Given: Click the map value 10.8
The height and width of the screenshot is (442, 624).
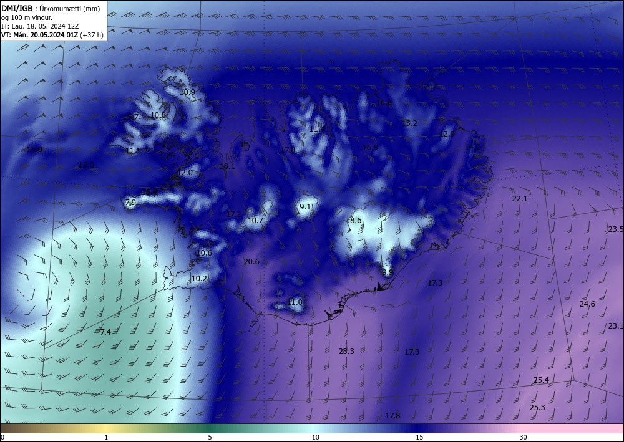Looking at the screenshot, I should 158,115.
